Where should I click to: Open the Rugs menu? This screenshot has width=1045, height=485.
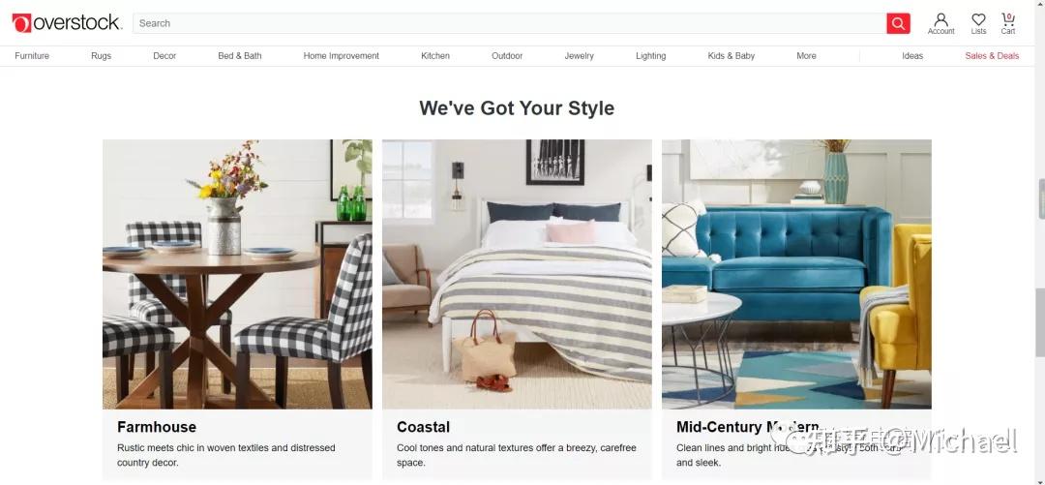pyautogui.click(x=102, y=56)
